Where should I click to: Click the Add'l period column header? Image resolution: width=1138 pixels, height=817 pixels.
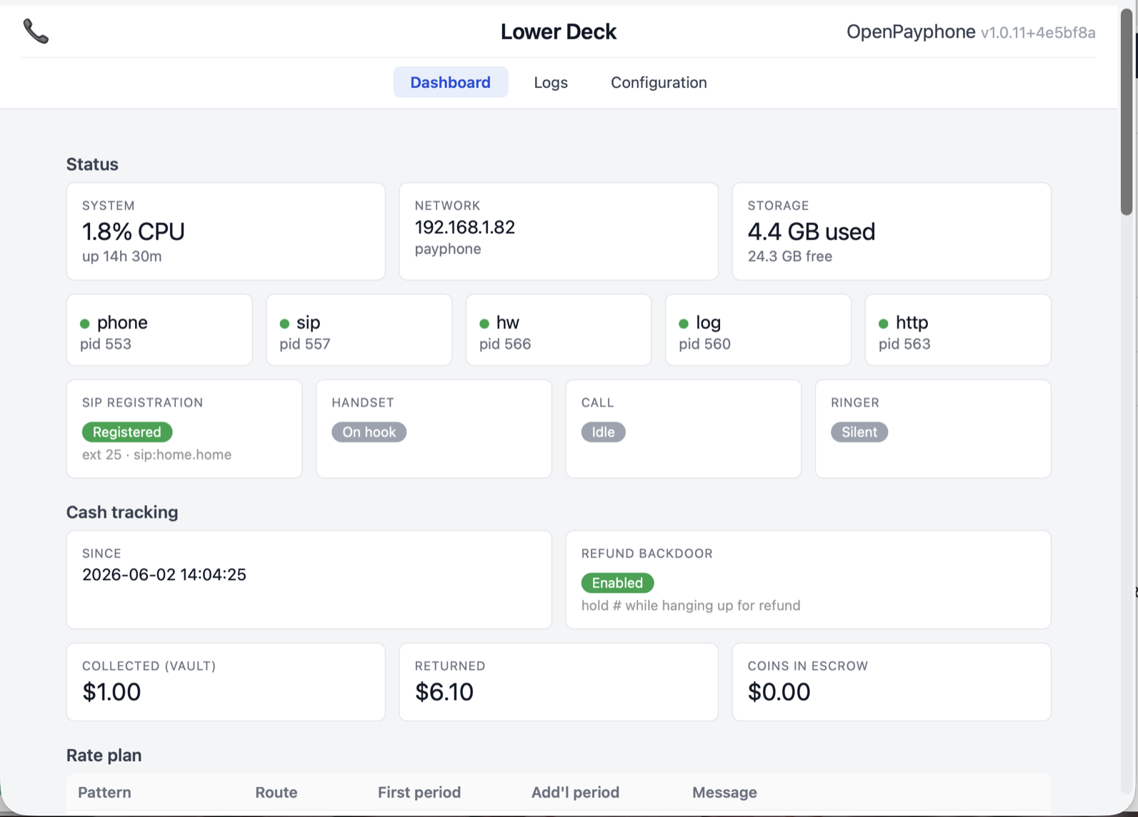coord(575,793)
